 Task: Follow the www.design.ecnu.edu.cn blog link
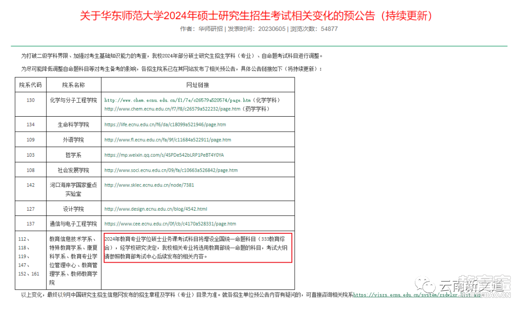pyautogui.click(x=156, y=209)
